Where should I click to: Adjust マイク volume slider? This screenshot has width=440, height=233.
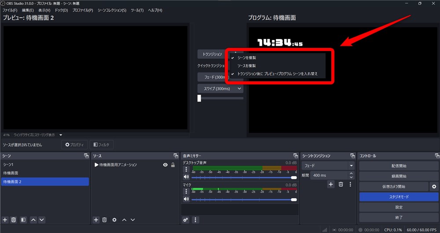point(244,200)
